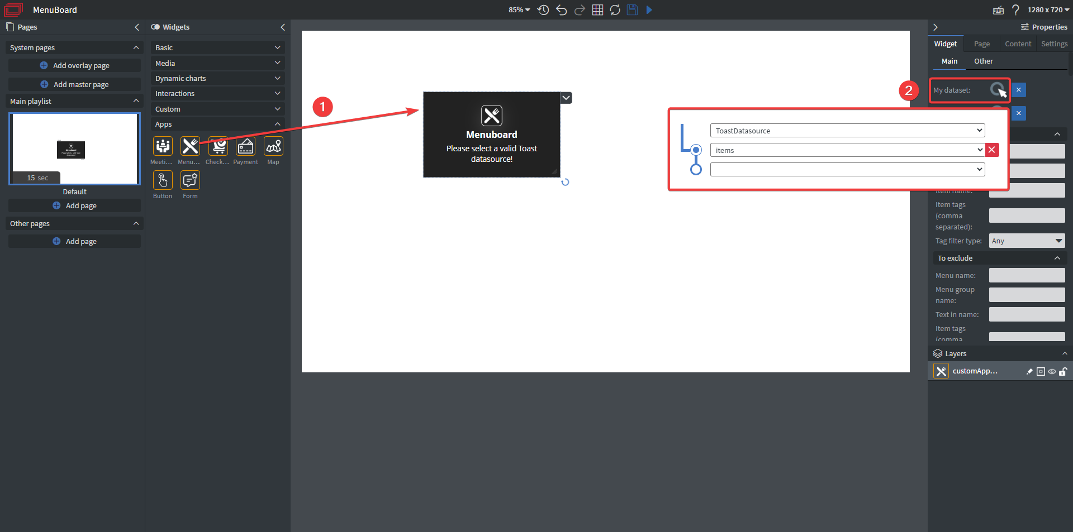Image resolution: width=1073 pixels, height=532 pixels.
Task: Switch to the Widget tab
Action: (x=945, y=44)
